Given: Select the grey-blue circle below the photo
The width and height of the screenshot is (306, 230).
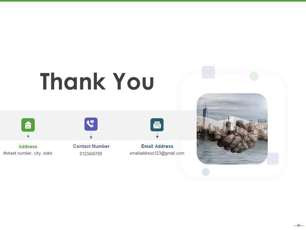Looking at the screenshot, I should click(206, 172).
